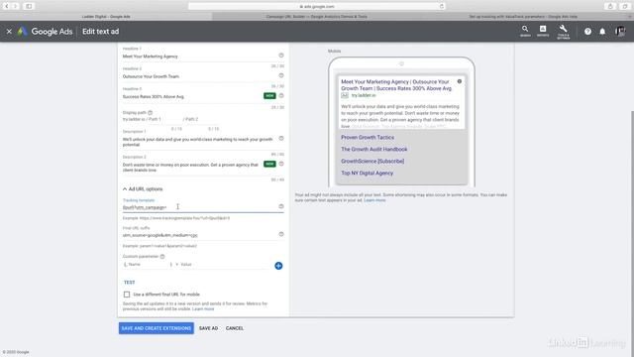
Task: Click the Google Ads logo
Action: point(46,31)
